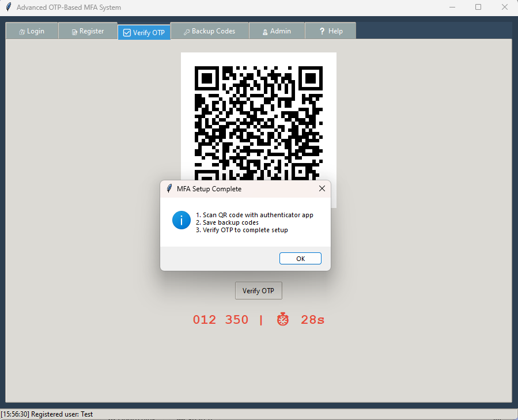Click the MFA Setup Complete dialog title text
518x420 pixels.
209,189
